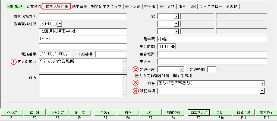Open the 基本単価・期間配置スタッフ tab

click(x=97, y=6)
